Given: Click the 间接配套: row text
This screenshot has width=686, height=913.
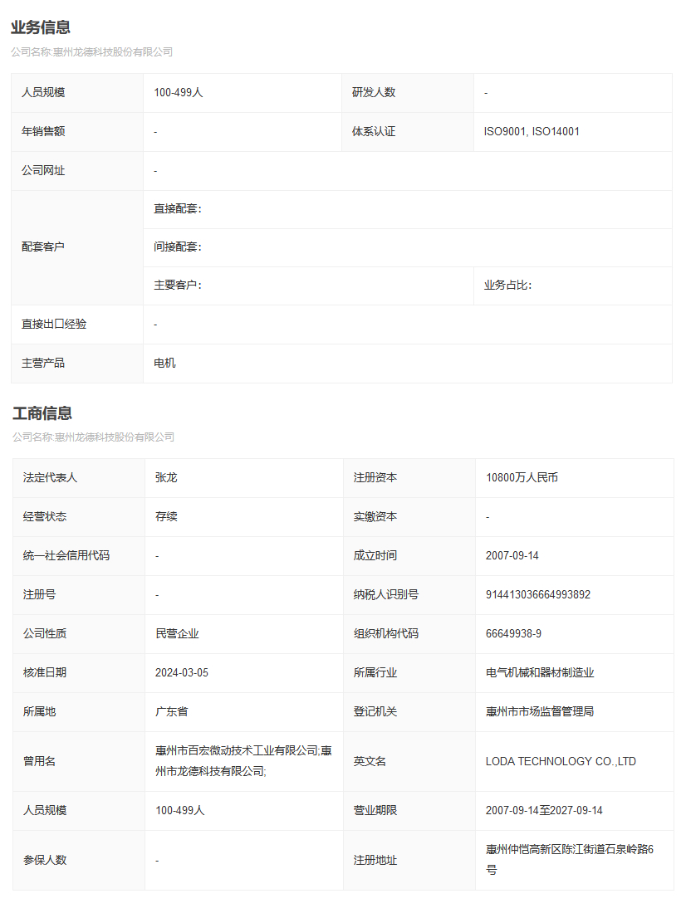Looking at the screenshot, I should click(x=178, y=247).
